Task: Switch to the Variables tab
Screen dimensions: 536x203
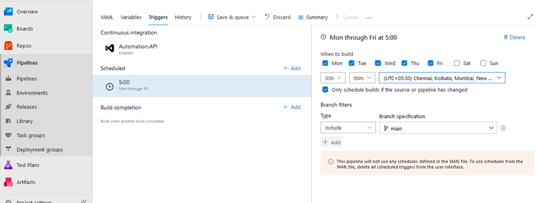Action: point(131,17)
